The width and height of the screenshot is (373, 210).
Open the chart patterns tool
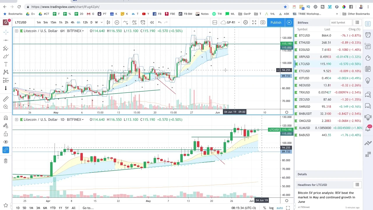coord(6,72)
